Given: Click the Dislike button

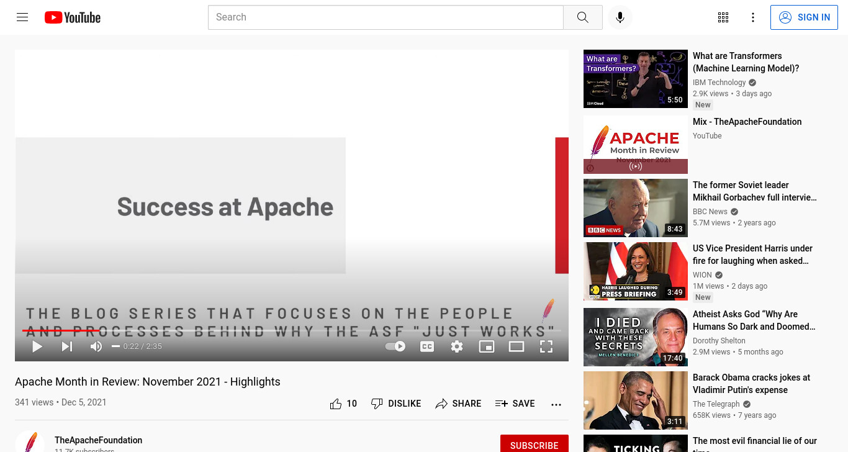Looking at the screenshot, I should click(x=395, y=404).
